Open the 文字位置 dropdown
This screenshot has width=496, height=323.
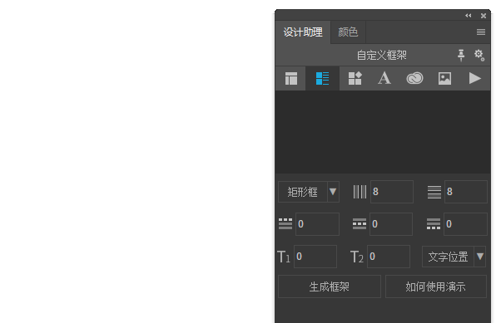click(x=454, y=257)
